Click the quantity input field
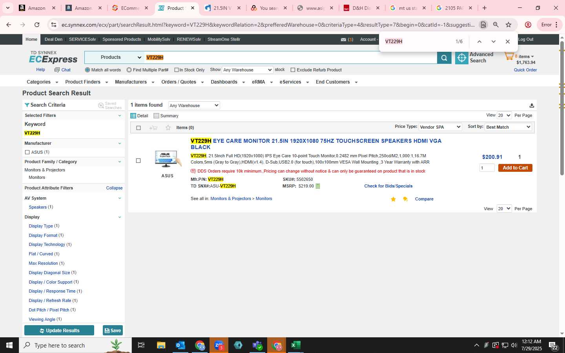Image resolution: width=565 pixels, height=353 pixels. [487, 168]
